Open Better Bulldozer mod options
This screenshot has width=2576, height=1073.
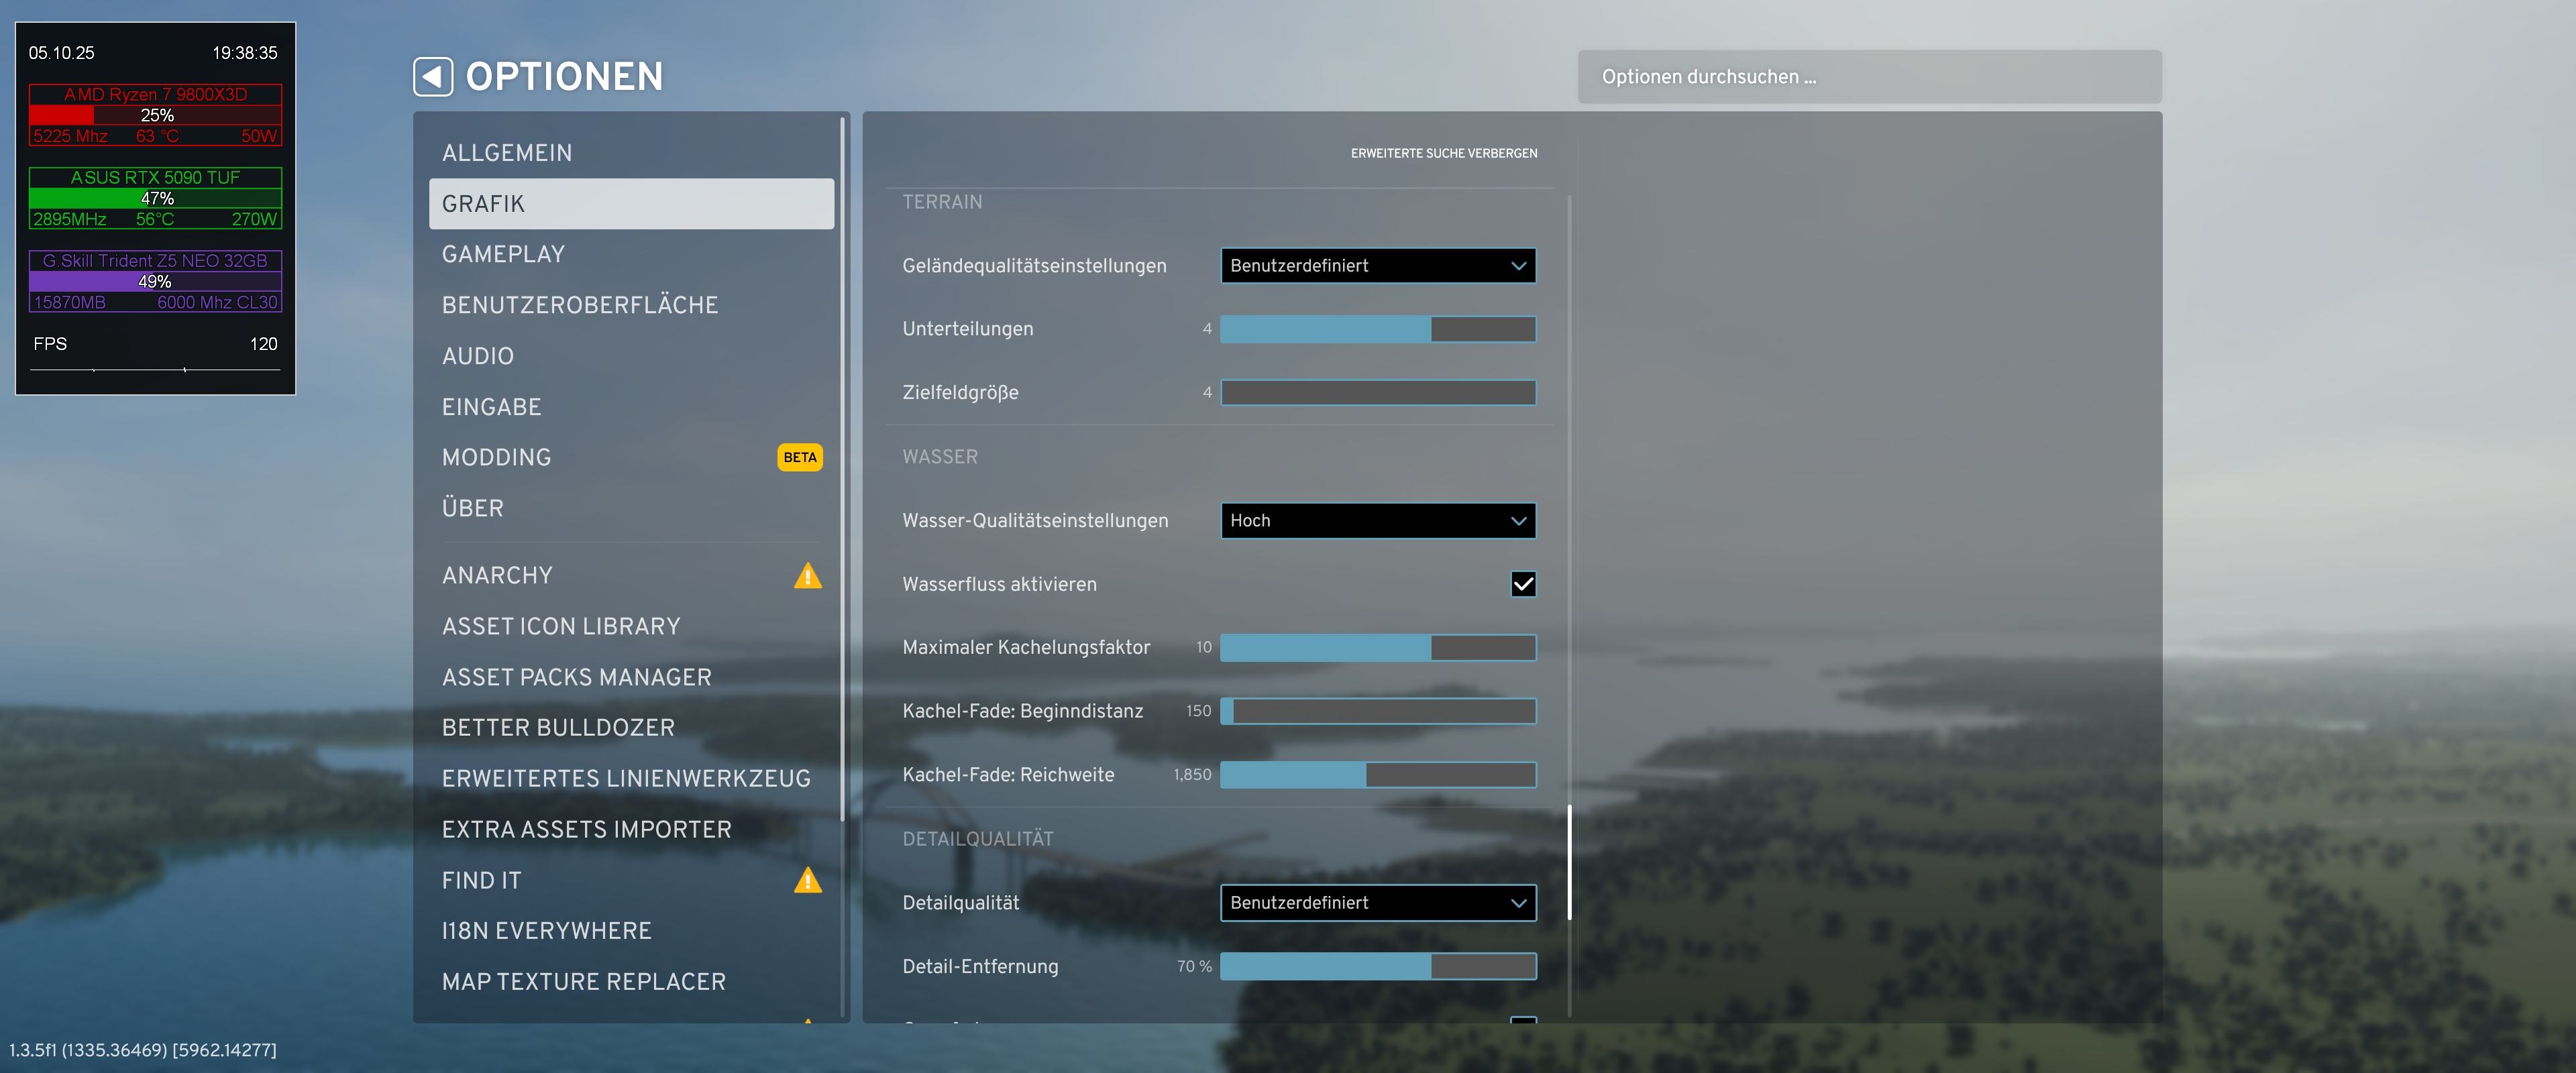pyautogui.click(x=558, y=728)
